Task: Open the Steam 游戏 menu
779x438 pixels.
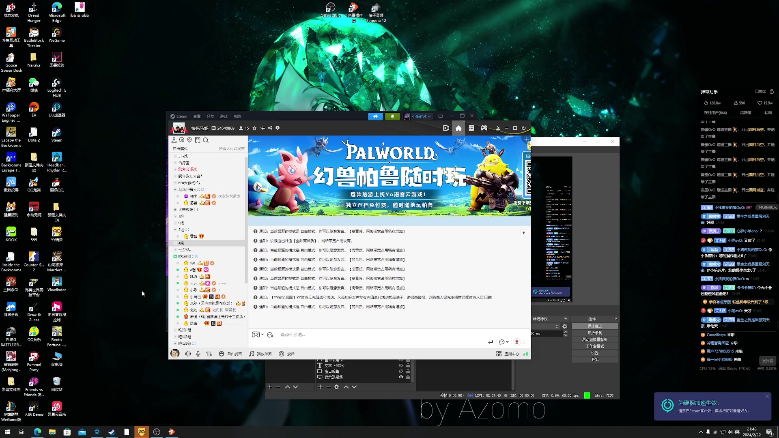Action: [224, 116]
